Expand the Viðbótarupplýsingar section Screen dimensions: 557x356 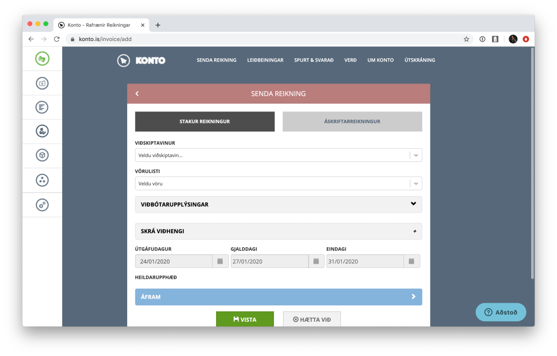click(x=278, y=204)
